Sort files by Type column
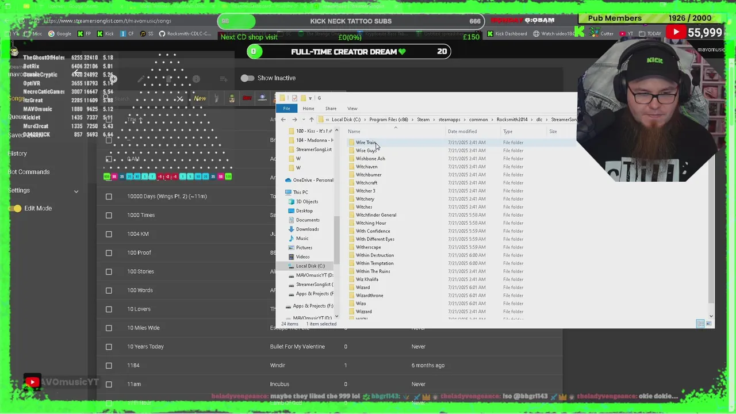This screenshot has width=736, height=414. pos(508,131)
